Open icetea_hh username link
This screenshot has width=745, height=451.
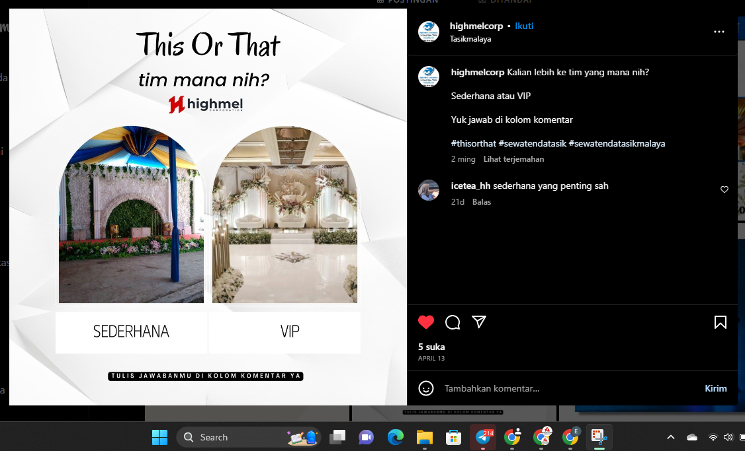coord(470,186)
